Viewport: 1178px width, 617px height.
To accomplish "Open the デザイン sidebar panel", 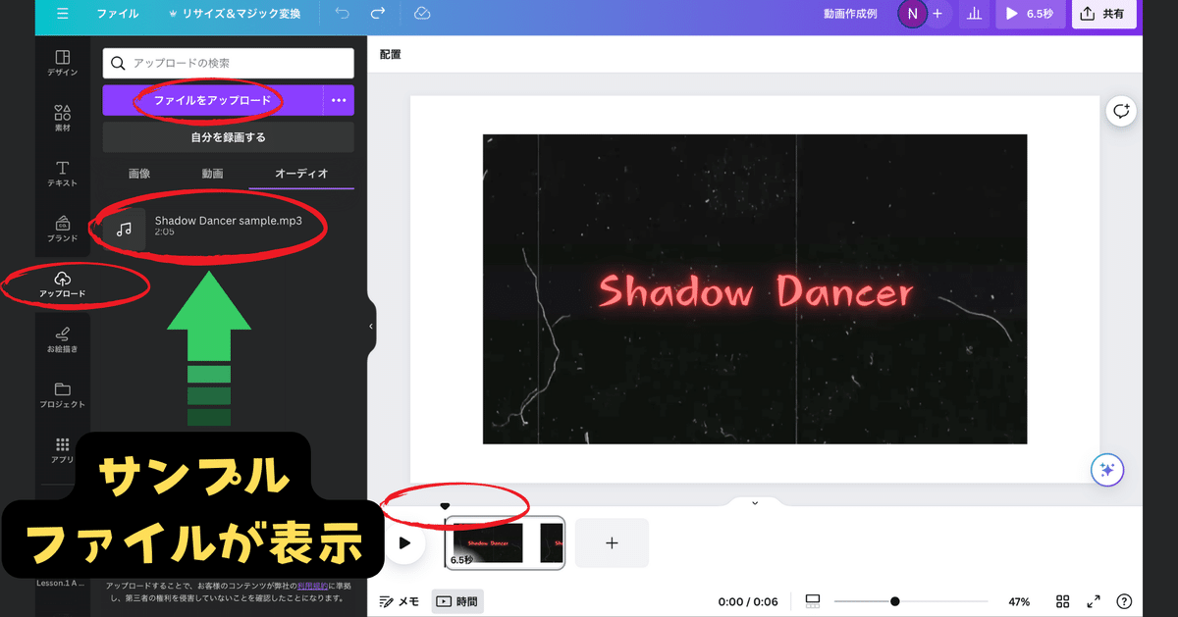I will coord(63,64).
